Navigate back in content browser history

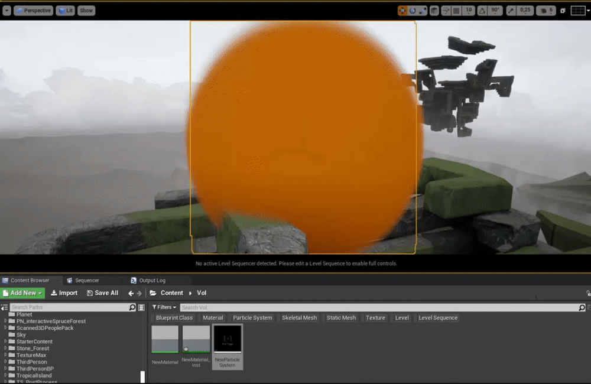[x=131, y=293]
